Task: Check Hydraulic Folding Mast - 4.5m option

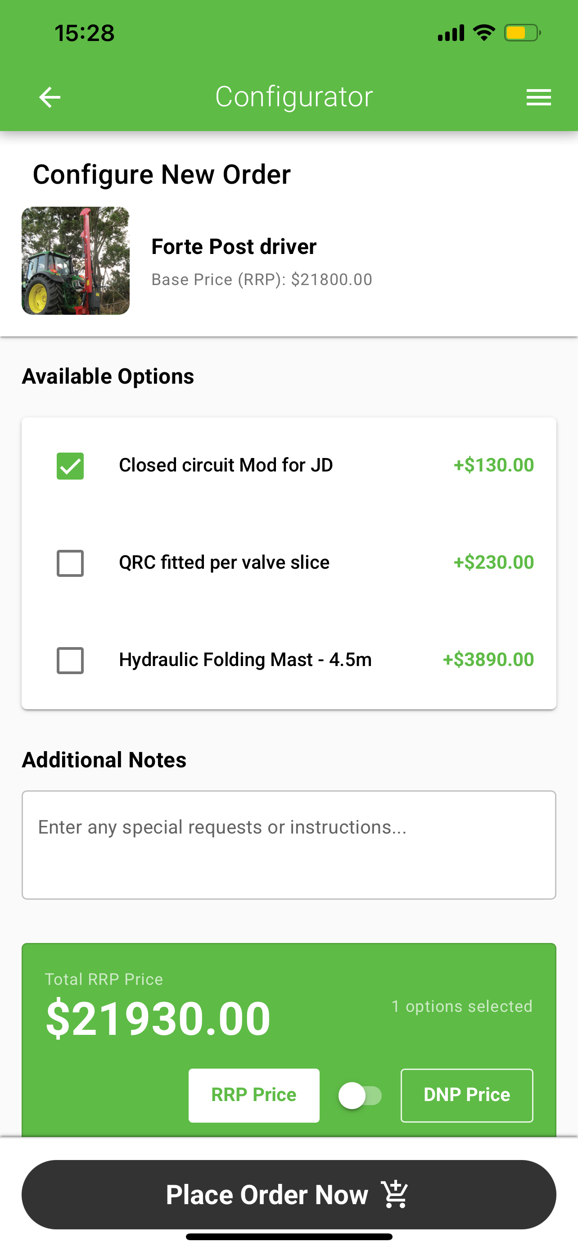Action: coord(70,660)
